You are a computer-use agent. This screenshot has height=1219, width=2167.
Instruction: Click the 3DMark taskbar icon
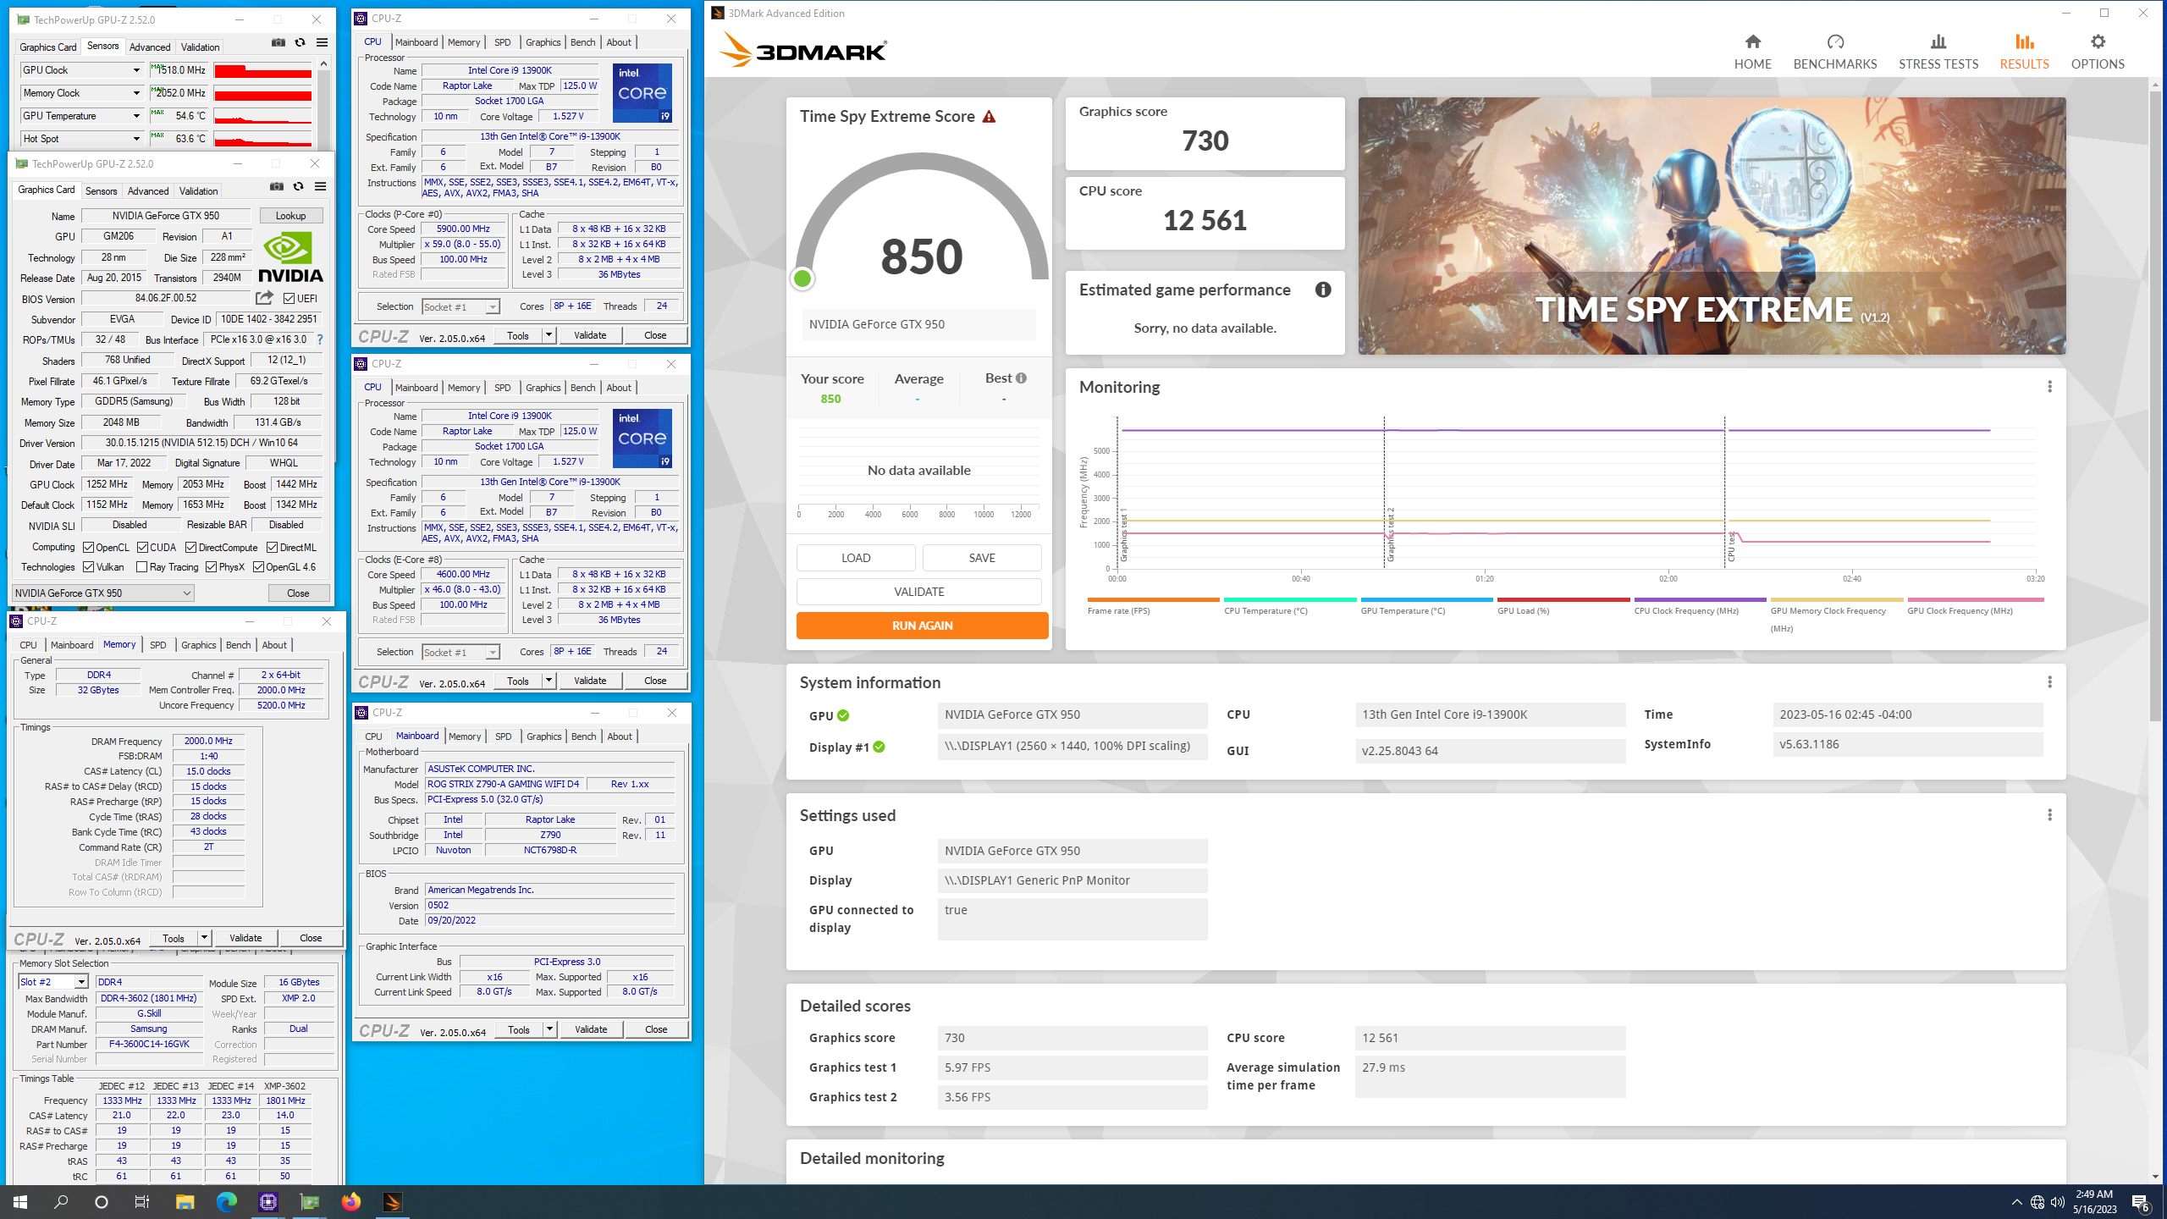[392, 1202]
